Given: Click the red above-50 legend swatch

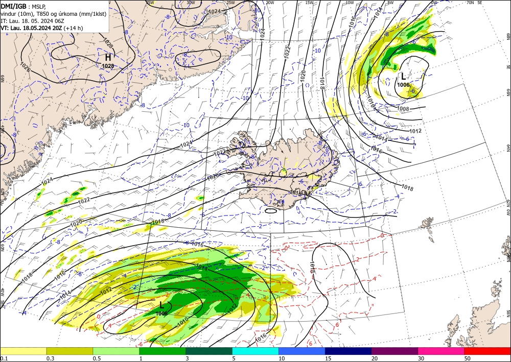Looking at the screenshot, I should [487, 351].
